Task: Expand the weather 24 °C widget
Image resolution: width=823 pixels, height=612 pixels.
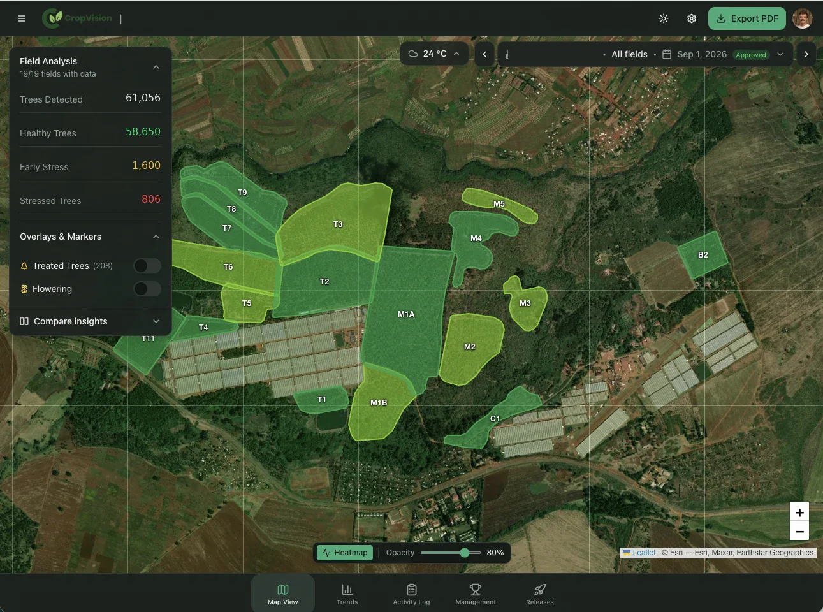Action: coord(434,54)
